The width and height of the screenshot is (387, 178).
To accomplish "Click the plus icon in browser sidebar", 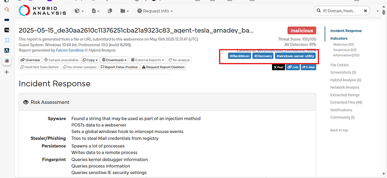I will [7, 72].
